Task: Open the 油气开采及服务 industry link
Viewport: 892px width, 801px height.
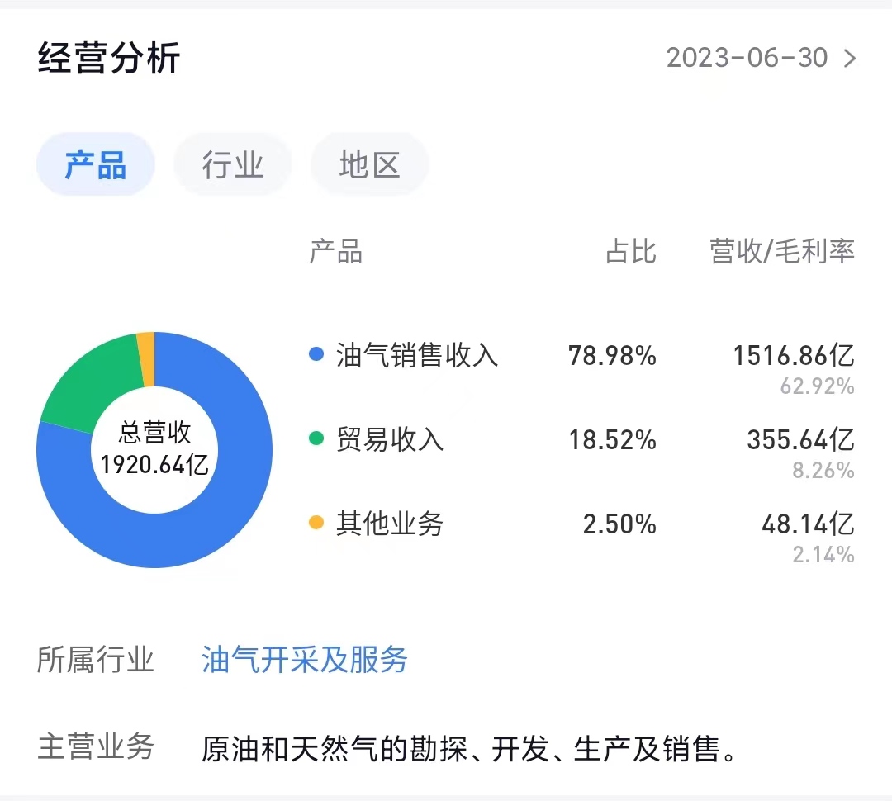Action: pyautogui.click(x=305, y=661)
